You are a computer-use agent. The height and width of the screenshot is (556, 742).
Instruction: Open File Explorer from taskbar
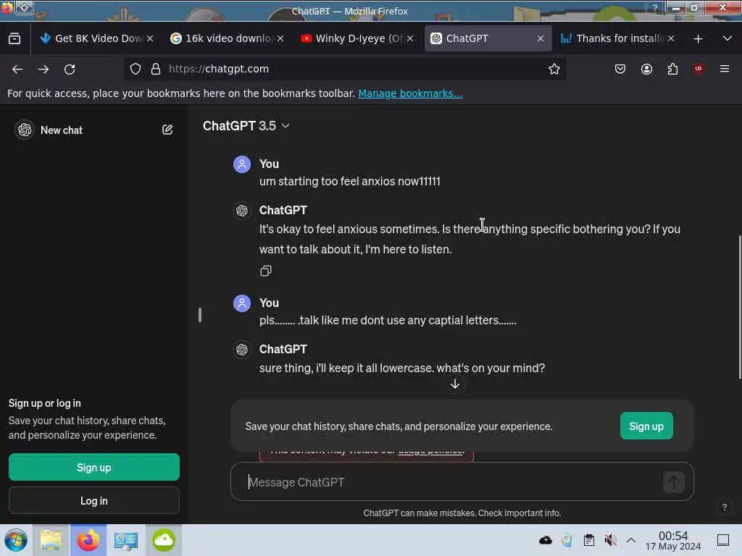click(x=51, y=540)
